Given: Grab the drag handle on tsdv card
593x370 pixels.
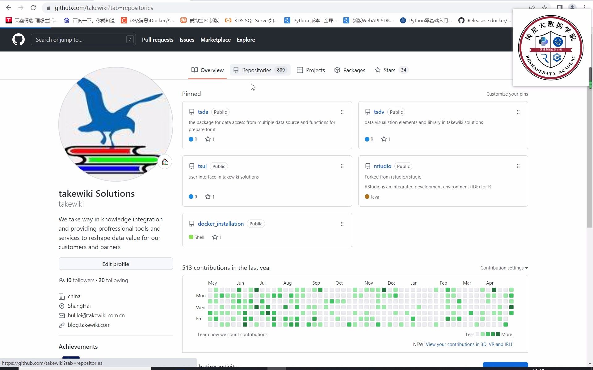Looking at the screenshot, I should (x=518, y=112).
